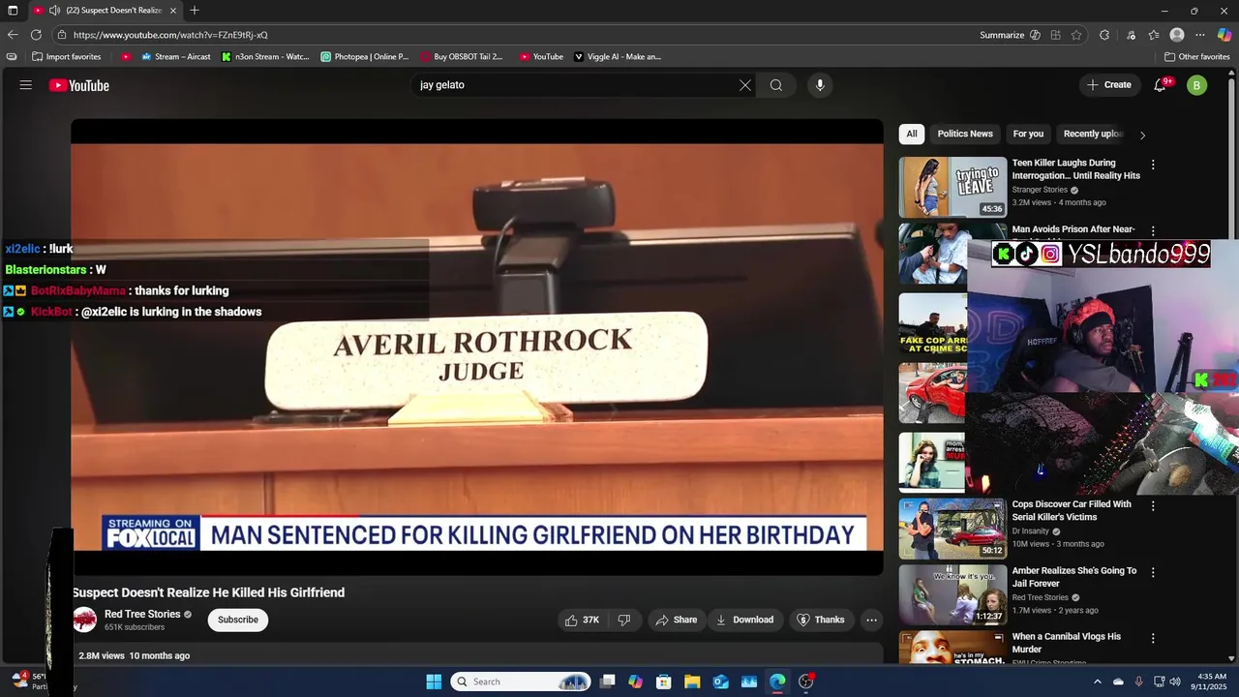Expand the system tray hidden icons
This screenshot has width=1239, height=697.
(x=1097, y=682)
